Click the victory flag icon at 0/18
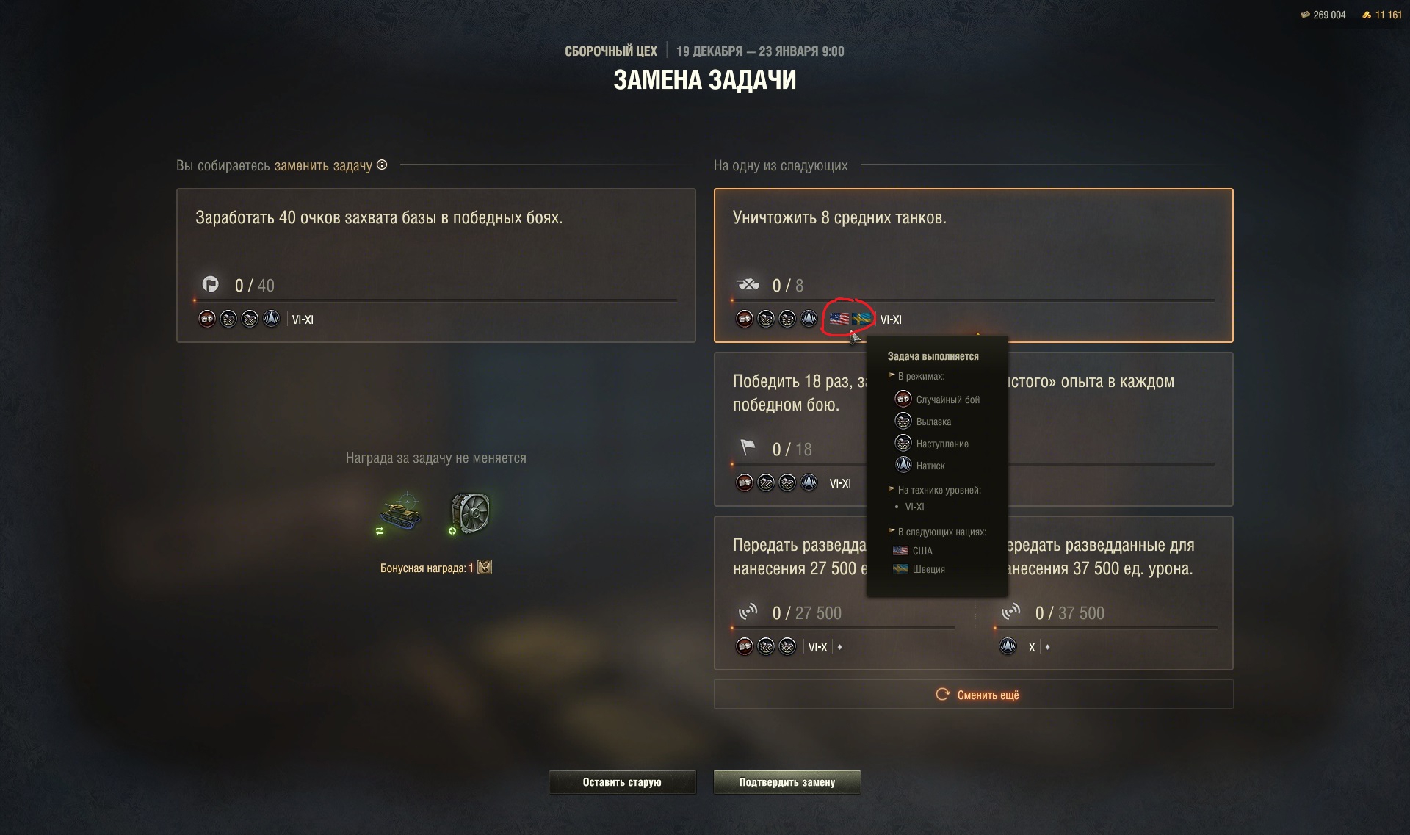The height and width of the screenshot is (835, 1410). [748, 447]
